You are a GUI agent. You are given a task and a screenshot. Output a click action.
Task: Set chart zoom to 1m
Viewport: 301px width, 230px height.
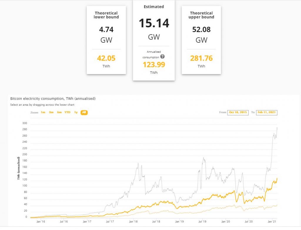pos(43,112)
